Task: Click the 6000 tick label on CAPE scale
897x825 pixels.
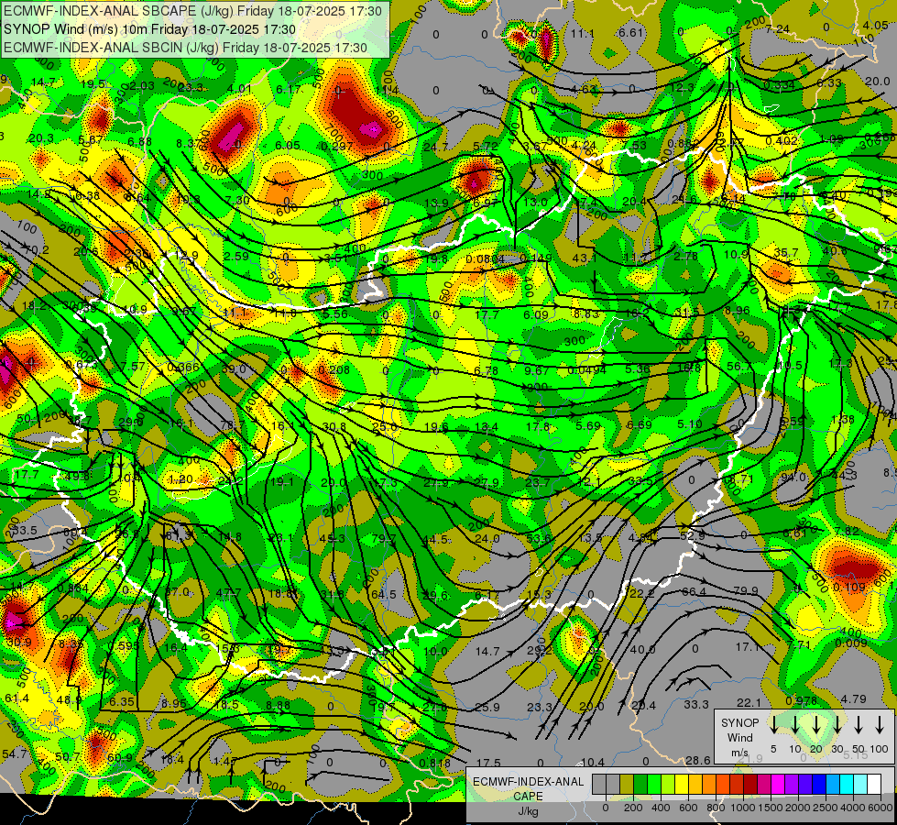Action: pos(881,808)
